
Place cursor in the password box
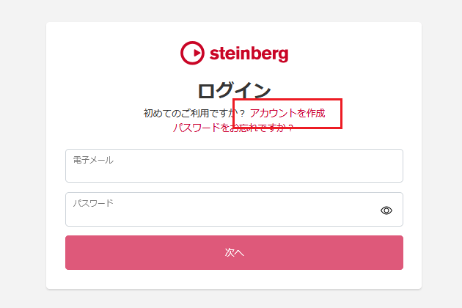pyautogui.click(x=220, y=213)
